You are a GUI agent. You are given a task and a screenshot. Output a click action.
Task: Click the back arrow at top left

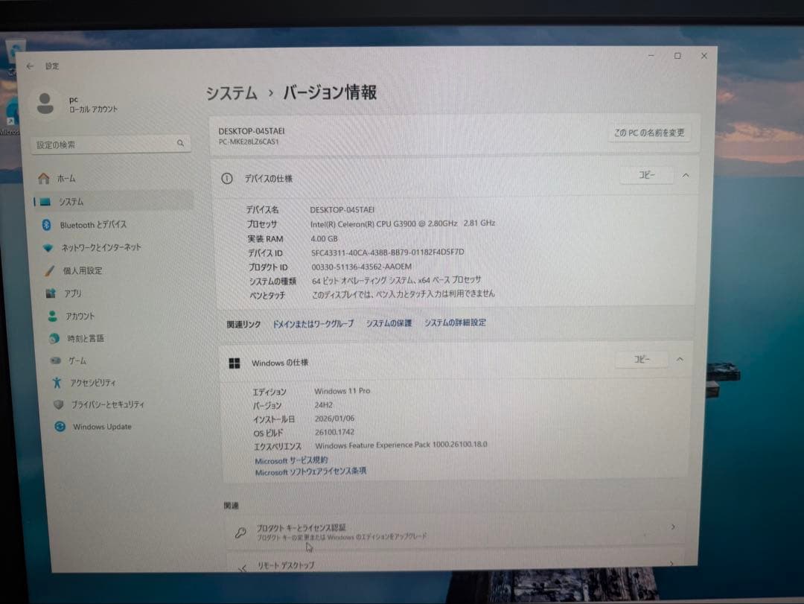[30, 66]
